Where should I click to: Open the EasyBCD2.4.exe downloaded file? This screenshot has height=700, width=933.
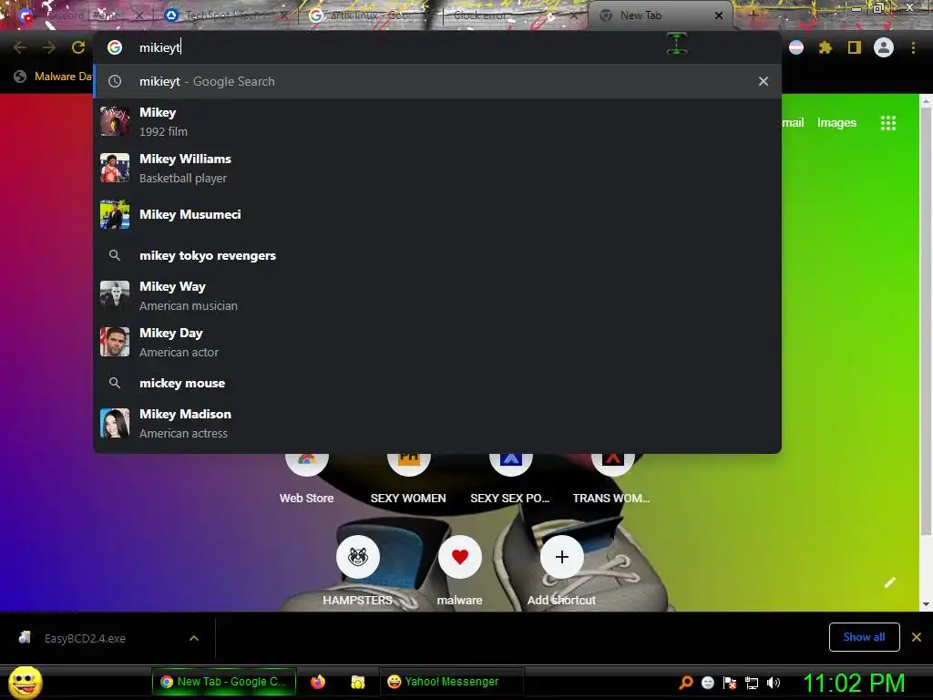point(85,638)
